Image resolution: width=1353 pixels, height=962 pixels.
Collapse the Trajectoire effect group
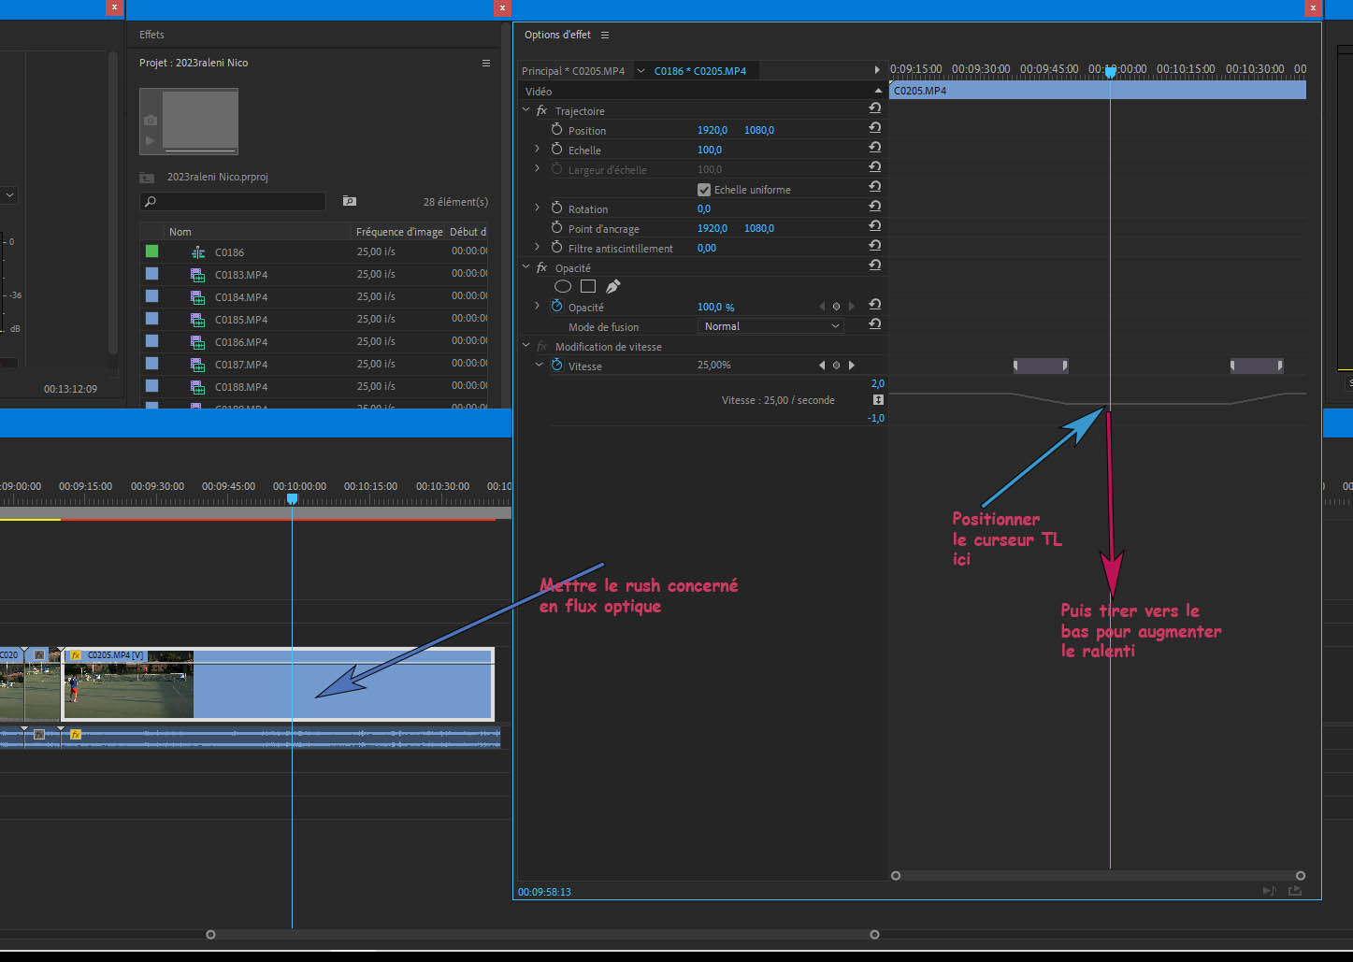pos(525,110)
